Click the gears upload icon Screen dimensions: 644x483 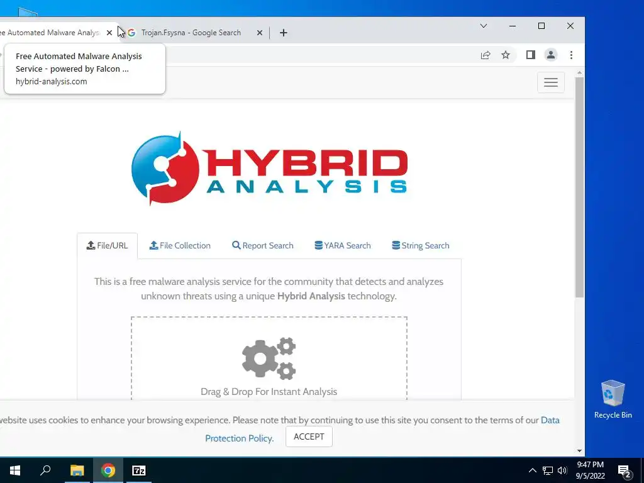pos(269,358)
